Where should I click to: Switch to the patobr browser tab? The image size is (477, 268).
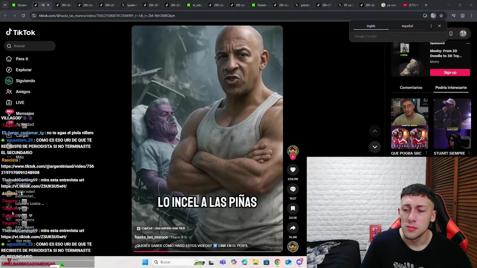303,5
